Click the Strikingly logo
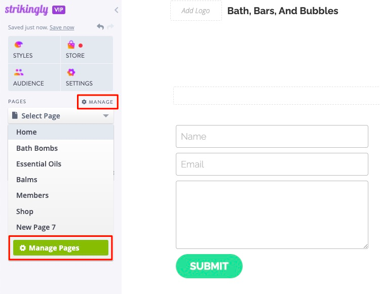 pos(27,10)
